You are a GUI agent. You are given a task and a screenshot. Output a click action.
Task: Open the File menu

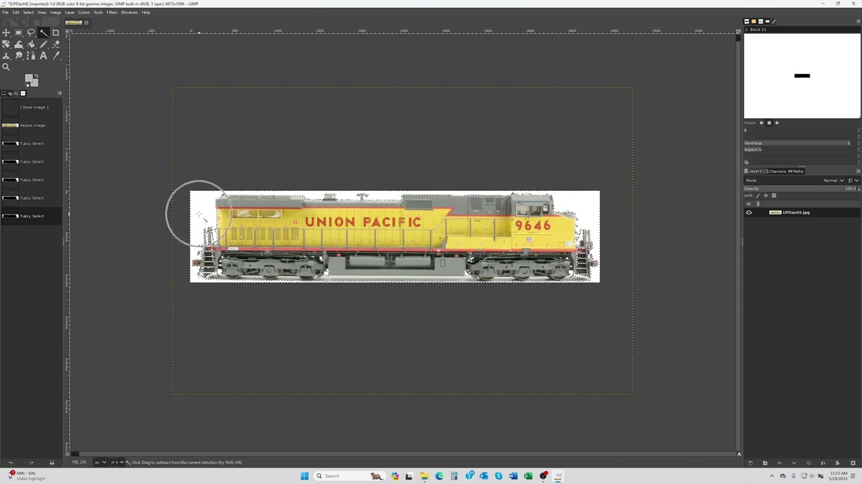[x=5, y=12]
